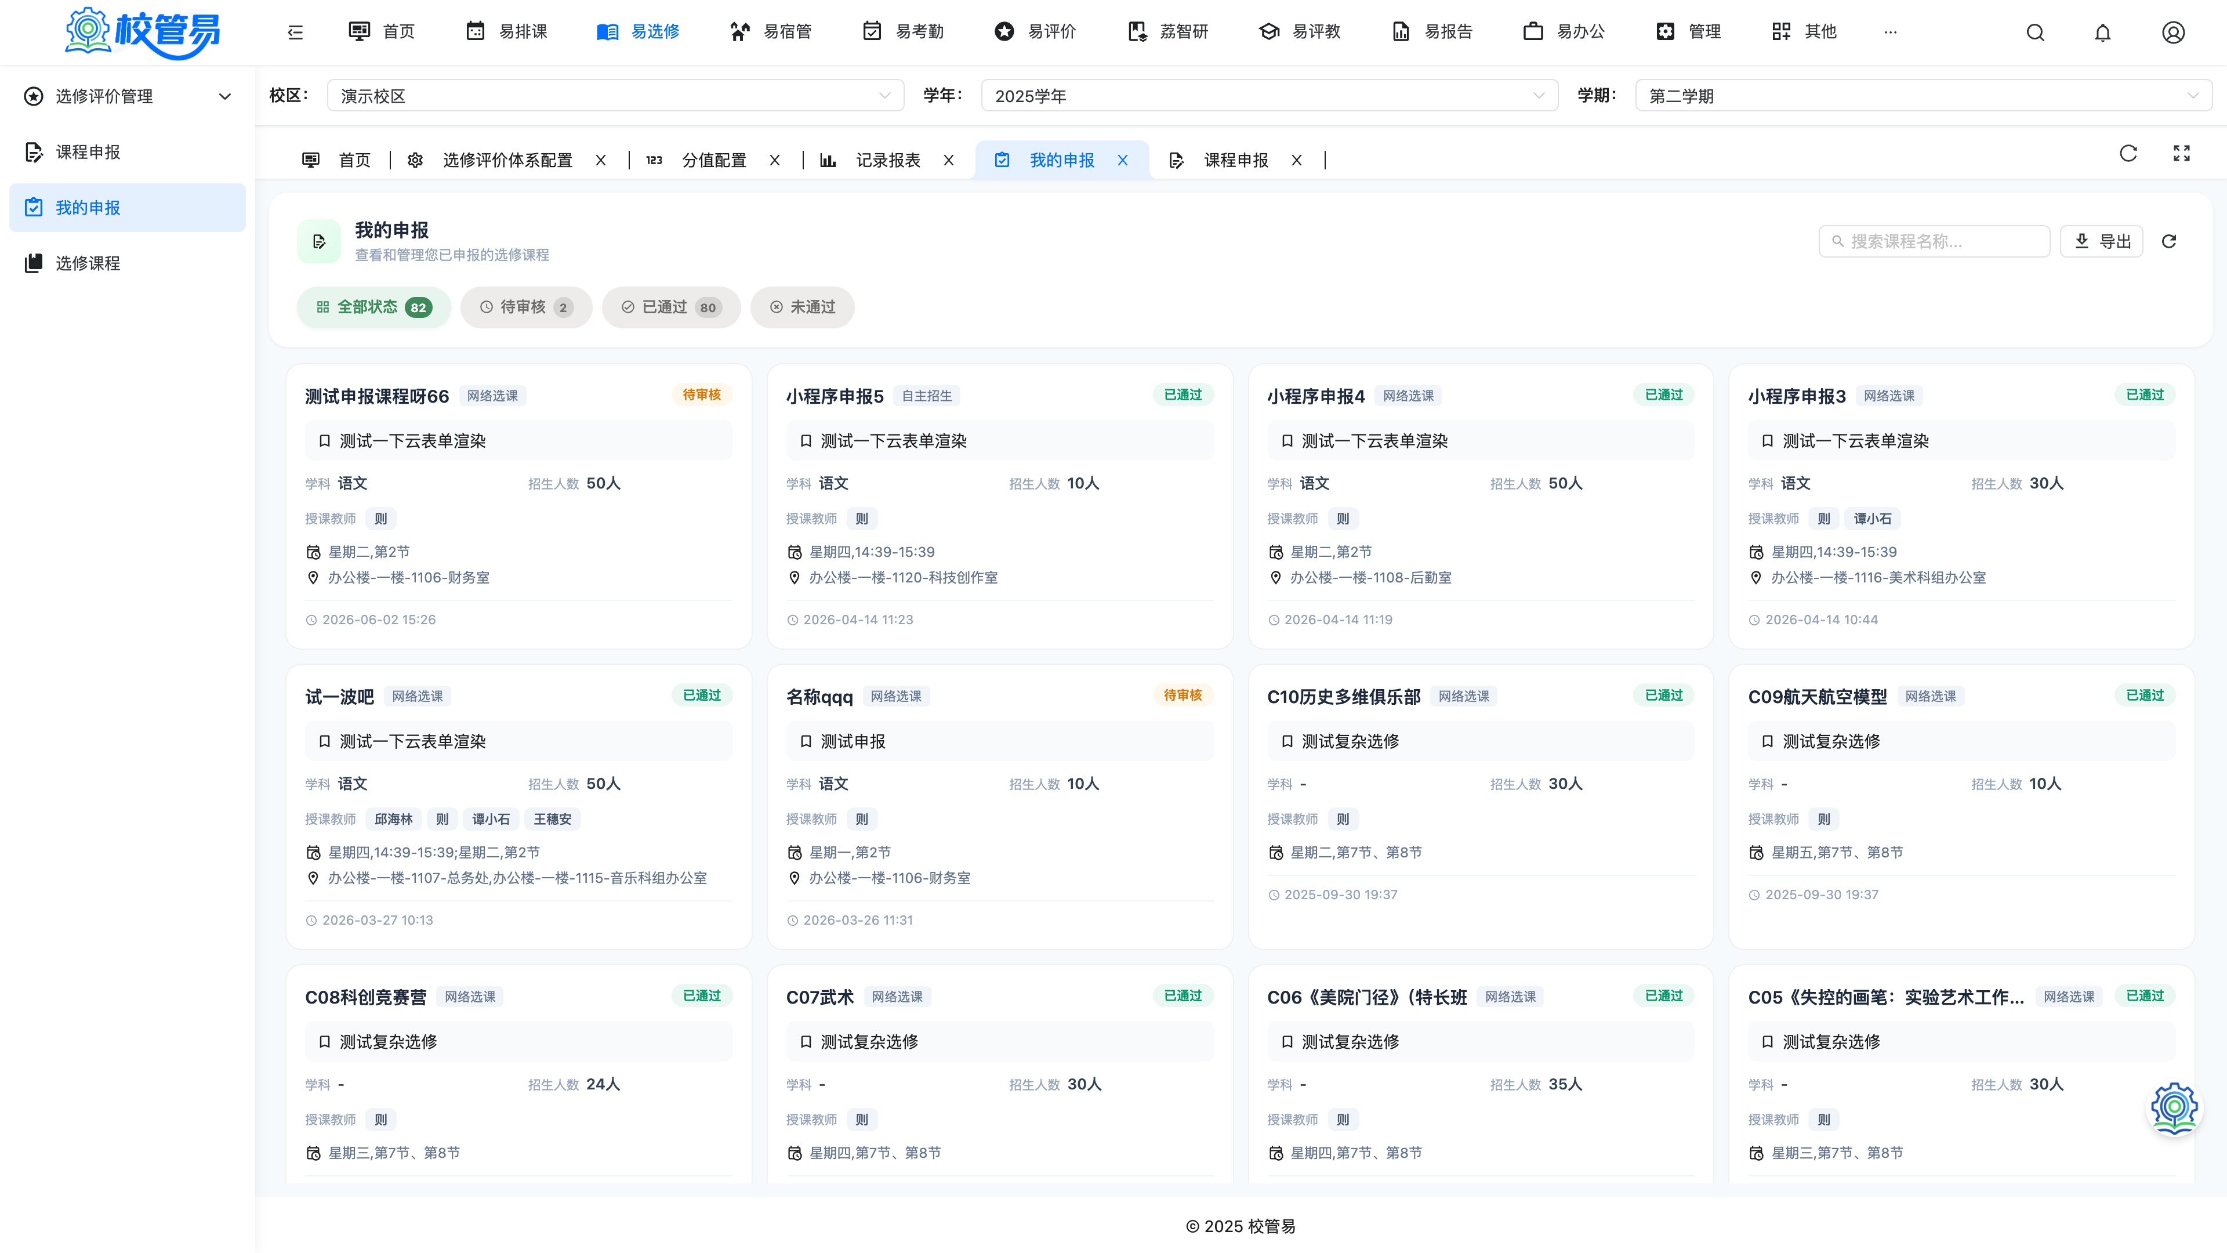Select 我的申报 in sidebar
Screen dimensions: 2227x1253
pyautogui.click(x=127, y=208)
